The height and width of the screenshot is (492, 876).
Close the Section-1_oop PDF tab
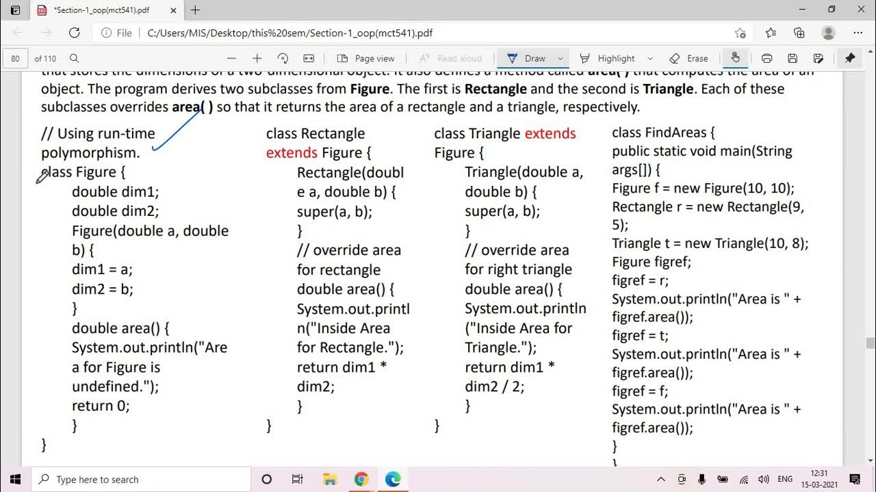[x=173, y=10]
